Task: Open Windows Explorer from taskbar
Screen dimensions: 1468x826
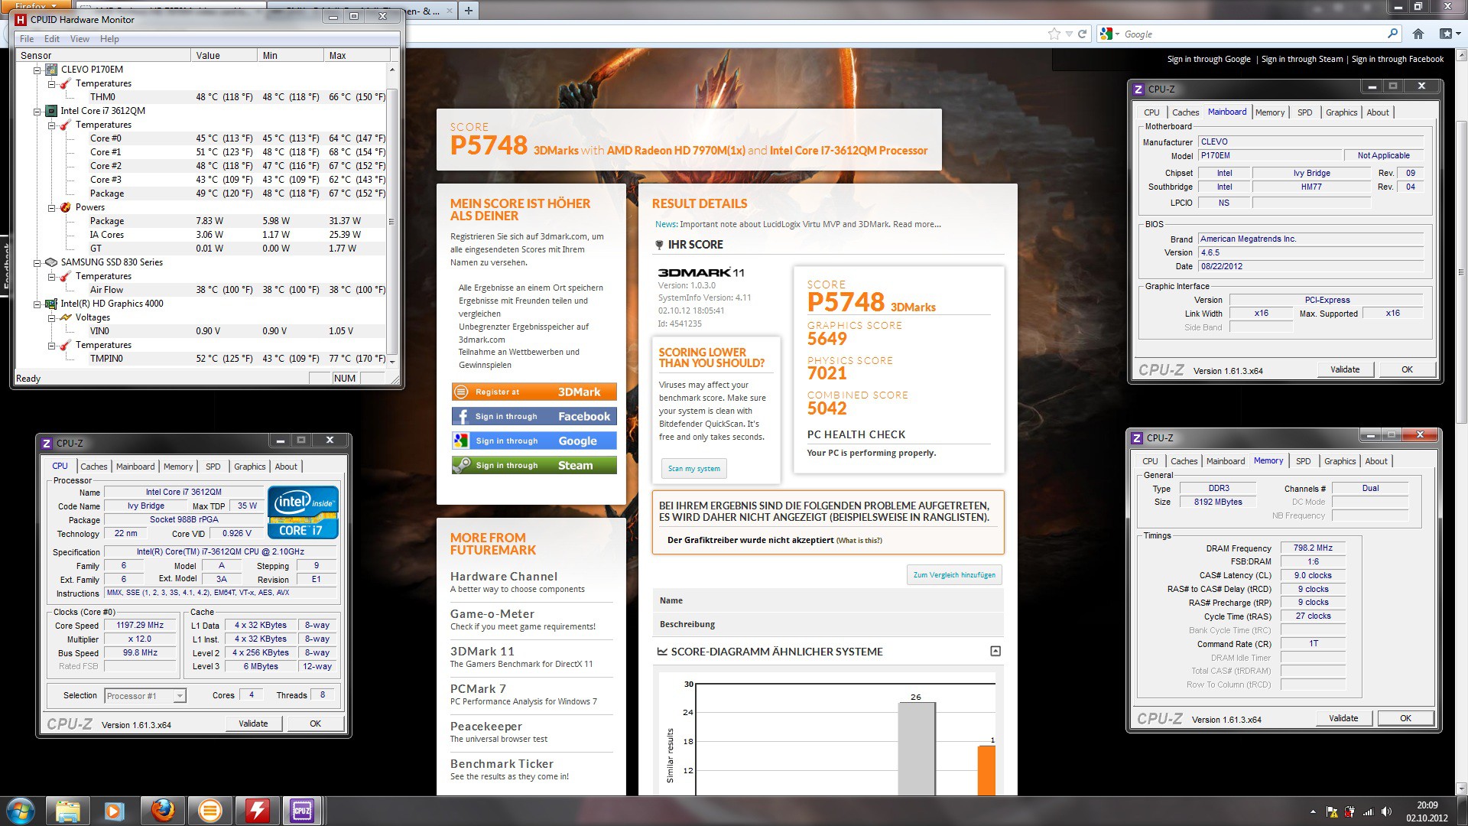Action: pos(68,811)
